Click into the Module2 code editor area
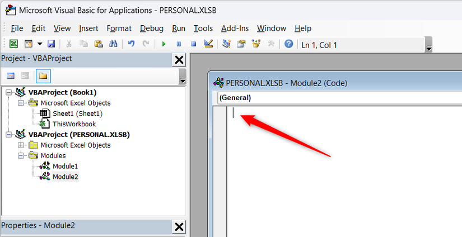The width and height of the screenshot is (462, 237). (344, 171)
